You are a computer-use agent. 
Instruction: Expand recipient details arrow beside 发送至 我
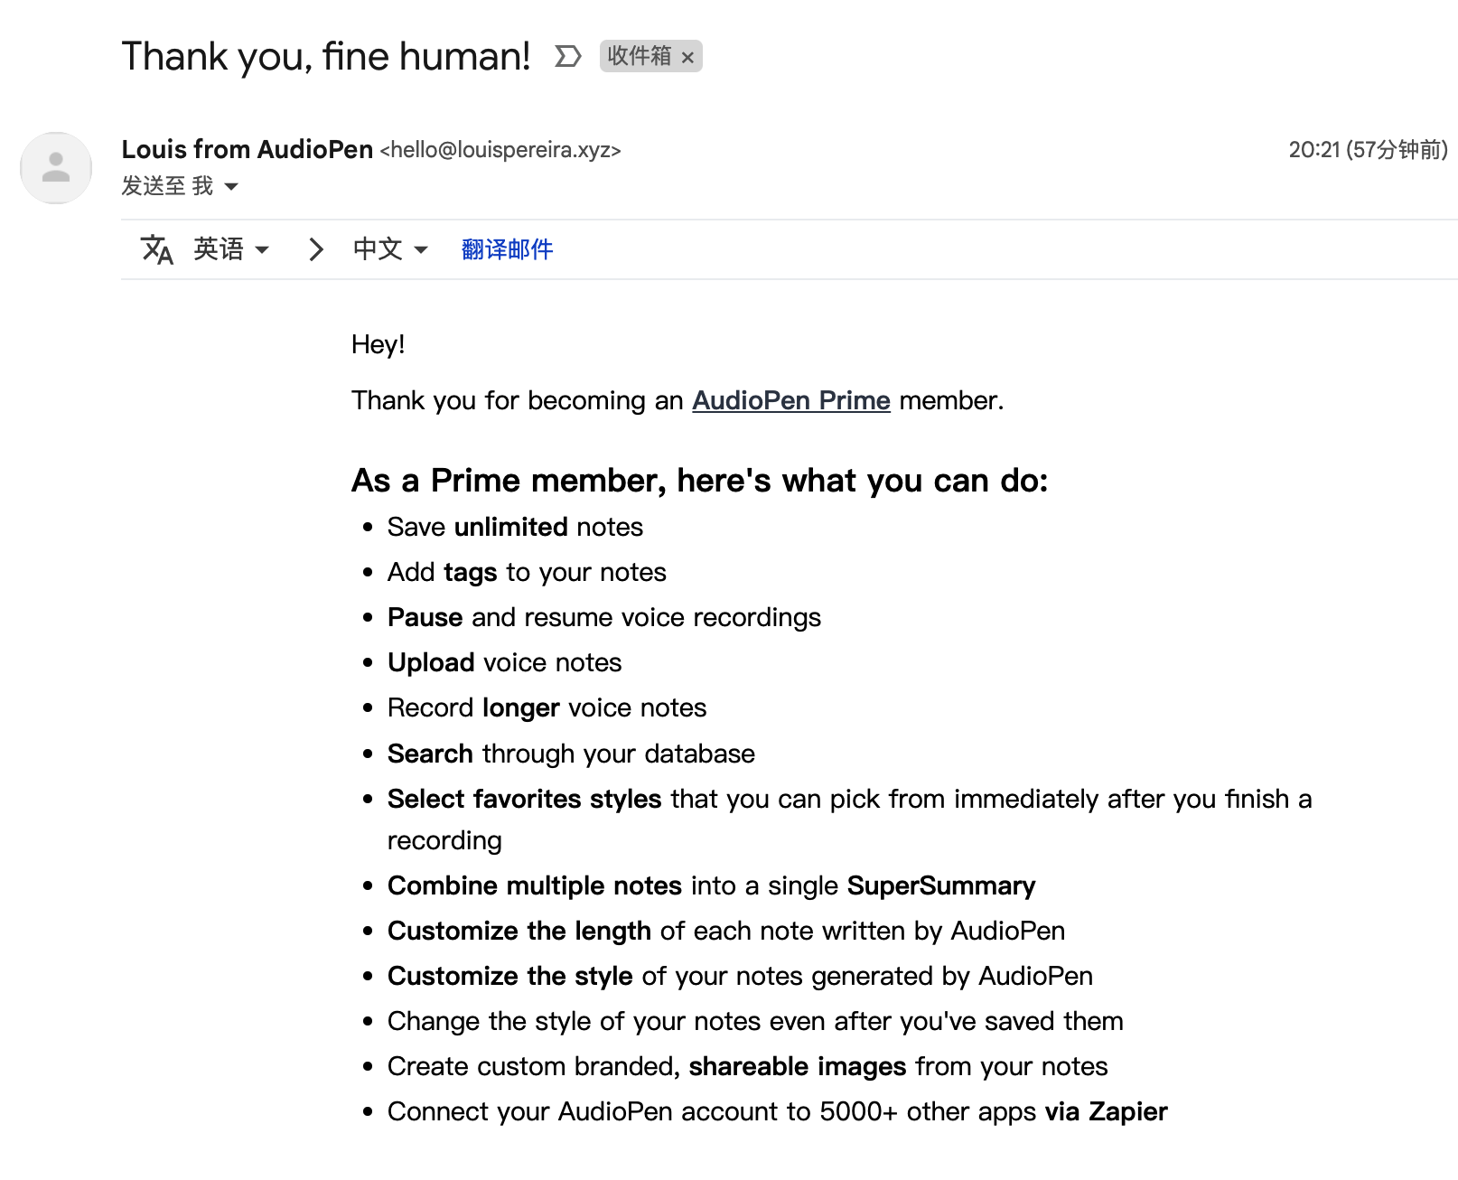pos(231,187)
